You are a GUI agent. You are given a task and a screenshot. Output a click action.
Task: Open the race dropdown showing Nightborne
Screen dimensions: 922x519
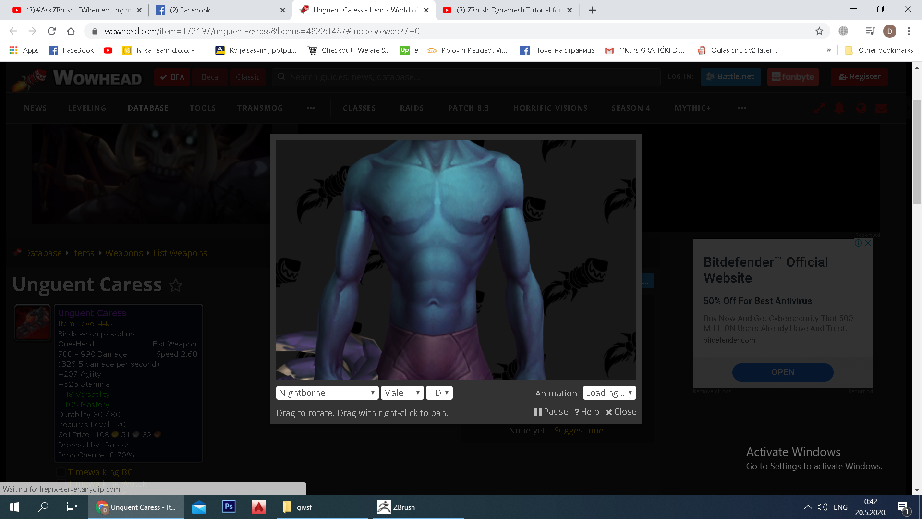(327, 393)
